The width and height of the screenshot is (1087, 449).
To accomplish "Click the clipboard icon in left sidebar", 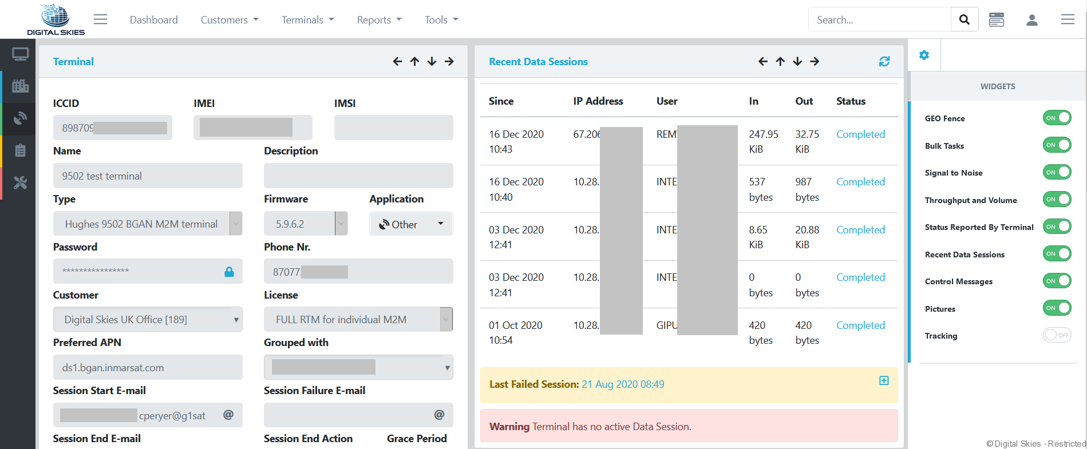I will tap(20, 150).
